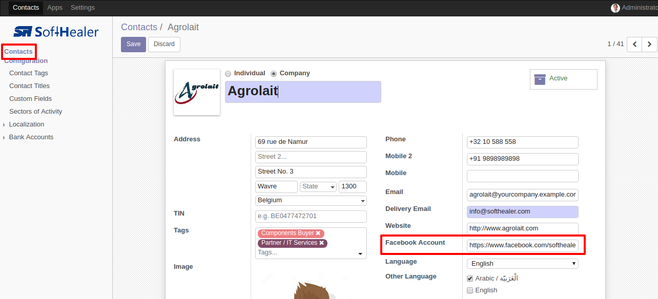The height and width of the screenshot is (299, 658).
Task: Click the Contacts breadcrumb link
Action: click(x=139, y=28)
